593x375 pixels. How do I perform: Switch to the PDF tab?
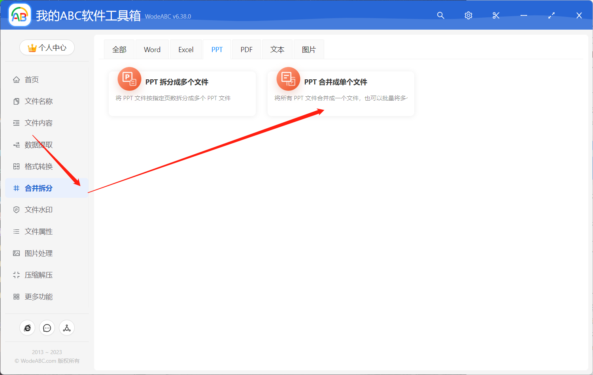246,49
